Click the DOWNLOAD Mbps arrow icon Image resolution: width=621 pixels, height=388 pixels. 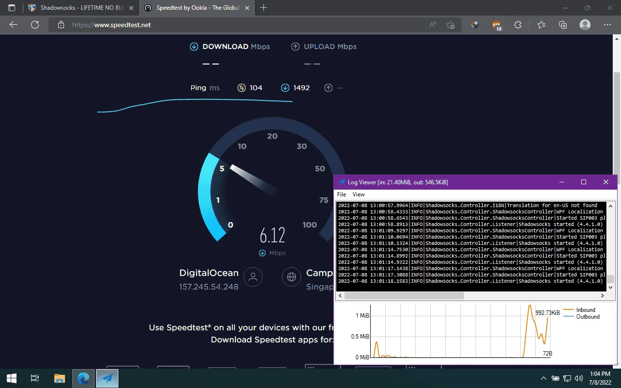194,47
